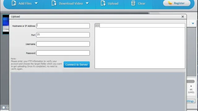The image size is (198, 111).
Task: Click into the Port field showing 21
Action: click(63, 35)
